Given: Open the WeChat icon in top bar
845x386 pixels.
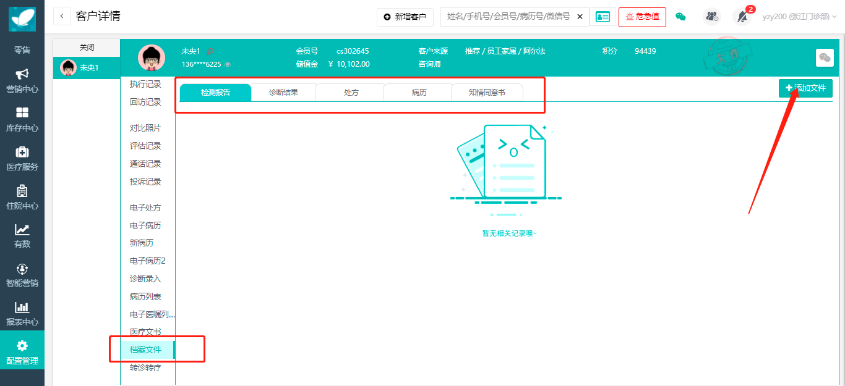Looking at the screenshot, I should (x=680, y=17).
